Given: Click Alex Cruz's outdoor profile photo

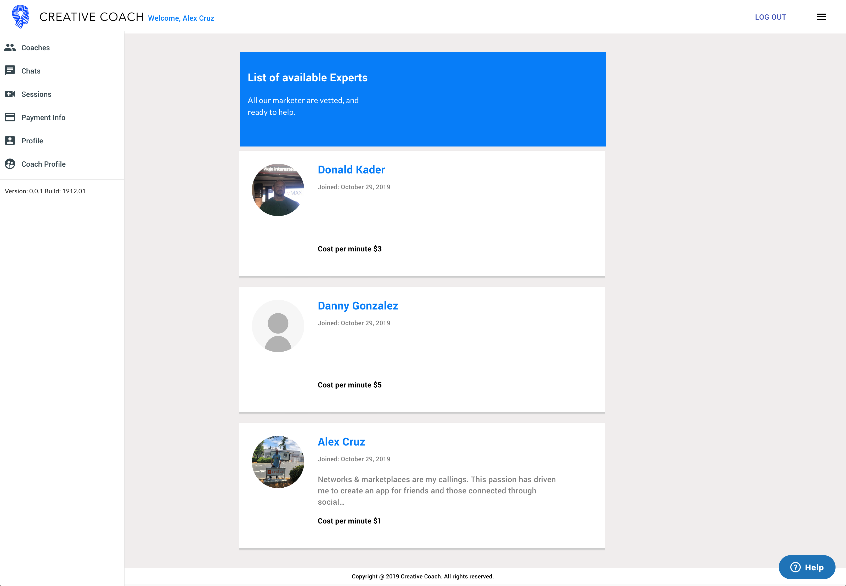Looking at the screenshot, I should (x=278, y=462).
